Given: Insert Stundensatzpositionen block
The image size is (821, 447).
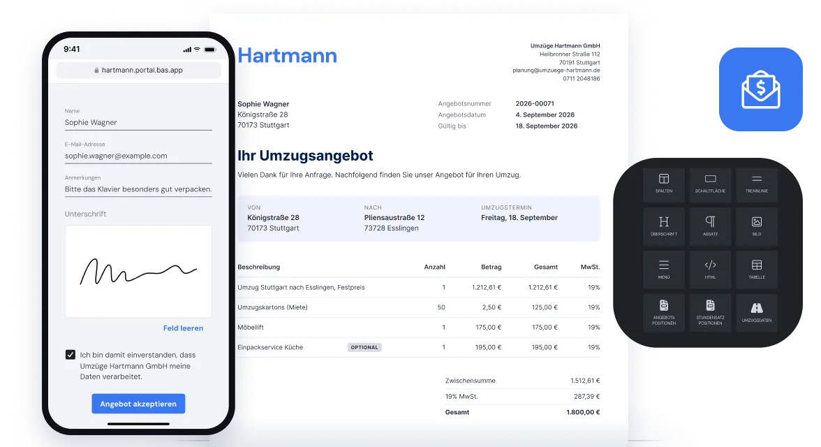Looking at the screenshot, I should 710,312.
